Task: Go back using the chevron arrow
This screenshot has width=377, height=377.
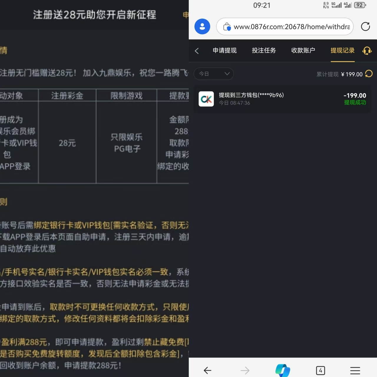Action: [x=197, y=51]
